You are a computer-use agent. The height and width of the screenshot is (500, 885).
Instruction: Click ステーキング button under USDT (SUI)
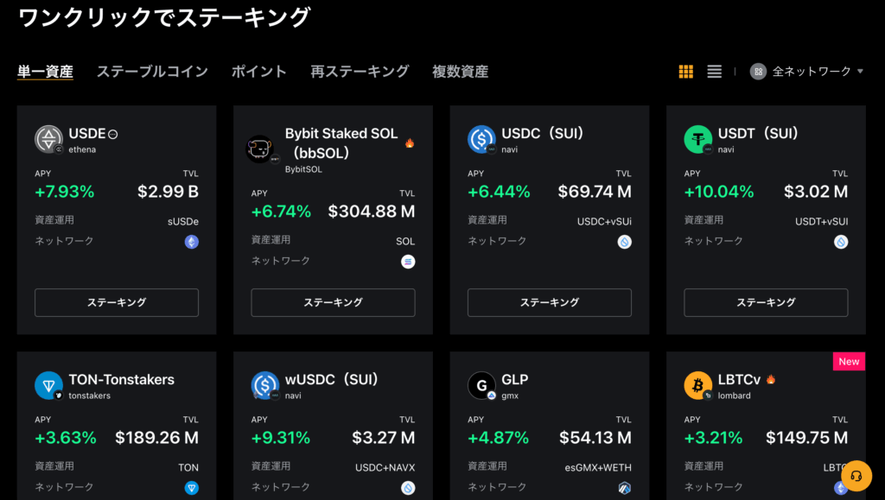coord(766,303)
